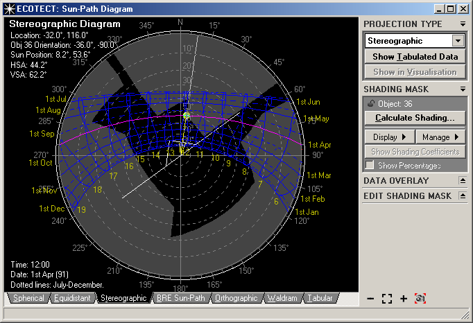Switch to the Orthographic tab
The height and width of the screenshot is (323, 473).
[237, 298]
